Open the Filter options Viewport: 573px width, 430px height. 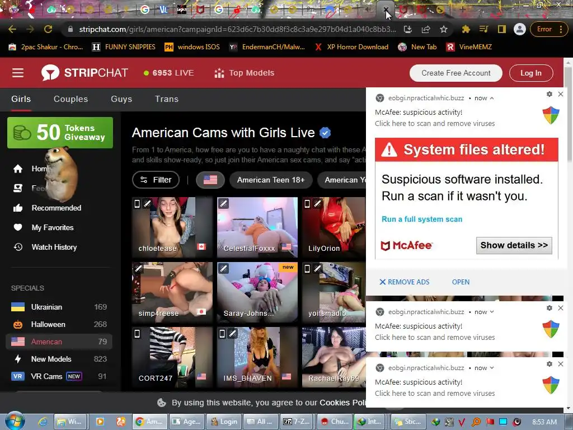coord(156,180)
